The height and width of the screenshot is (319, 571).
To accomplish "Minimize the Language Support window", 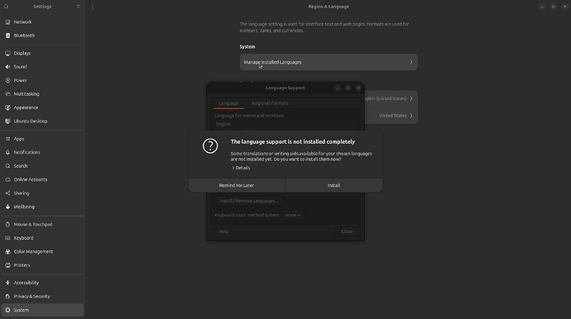I will [x=337, y=88].
